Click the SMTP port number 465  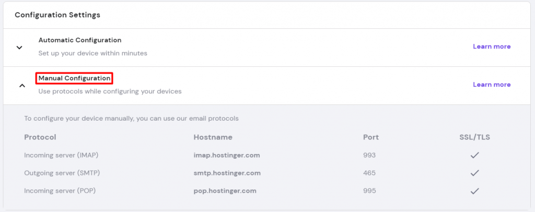pyautogui.click(x=369, y=173)
